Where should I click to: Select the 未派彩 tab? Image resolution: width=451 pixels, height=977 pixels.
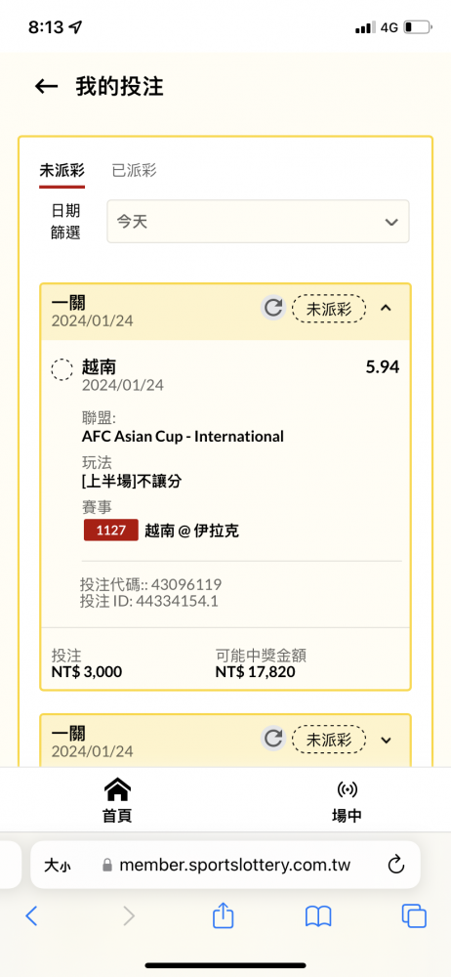point(61,170)
